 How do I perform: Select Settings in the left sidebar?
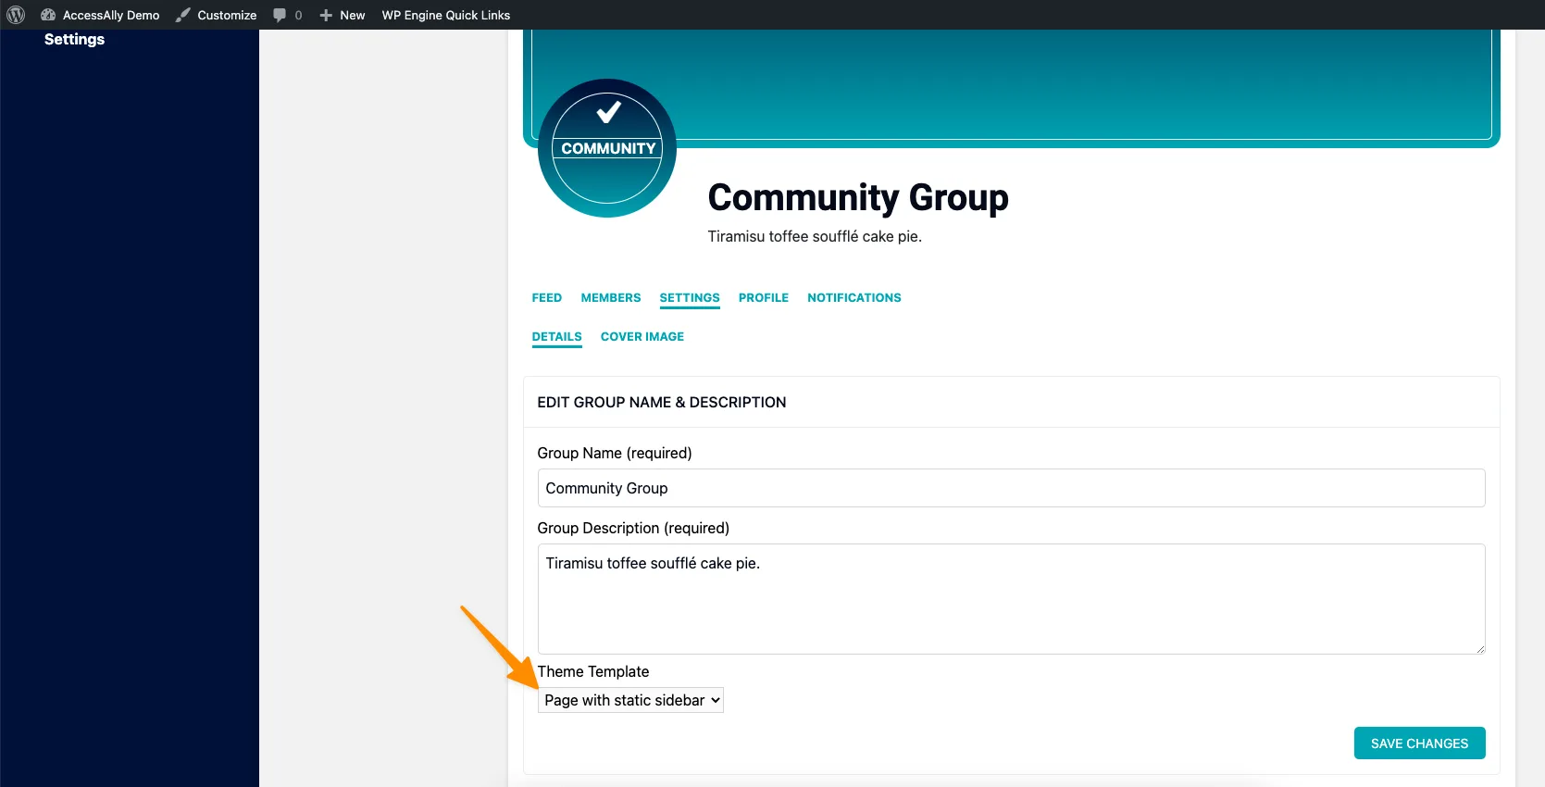(74, 39)
